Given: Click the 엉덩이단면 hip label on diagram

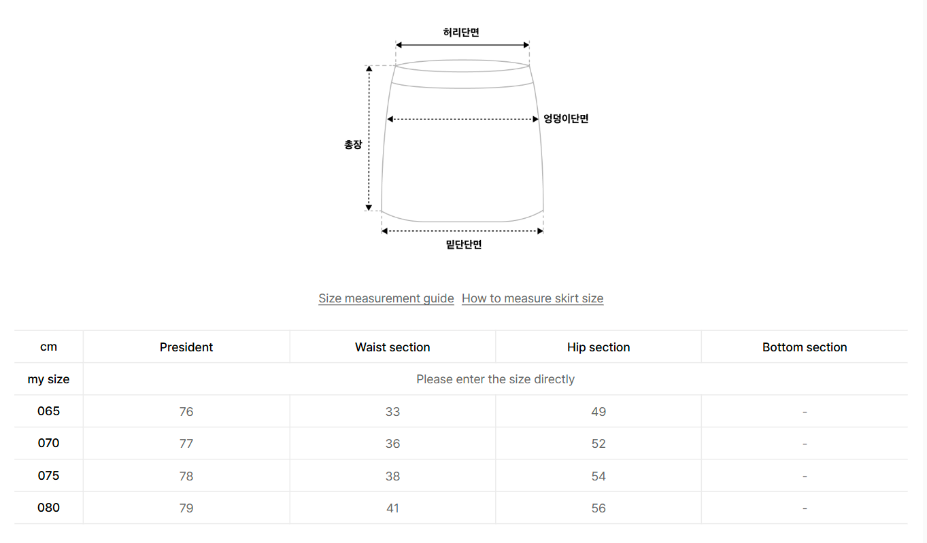Looking at the screenshot, I should [566, 119].
